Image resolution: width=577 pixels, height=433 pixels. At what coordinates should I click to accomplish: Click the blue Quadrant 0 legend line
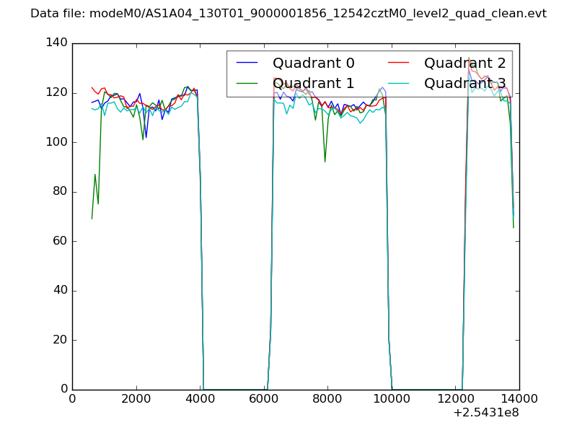tap(249, 64)
